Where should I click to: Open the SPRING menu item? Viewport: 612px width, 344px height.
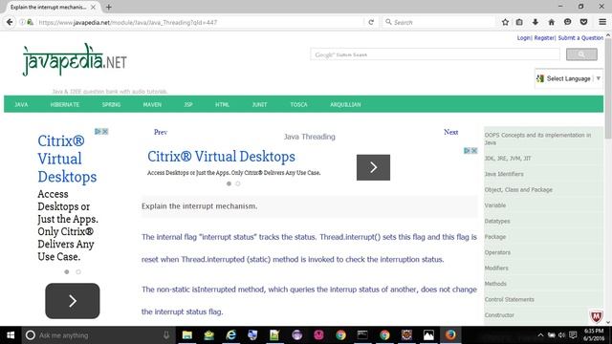coord(111,104)
